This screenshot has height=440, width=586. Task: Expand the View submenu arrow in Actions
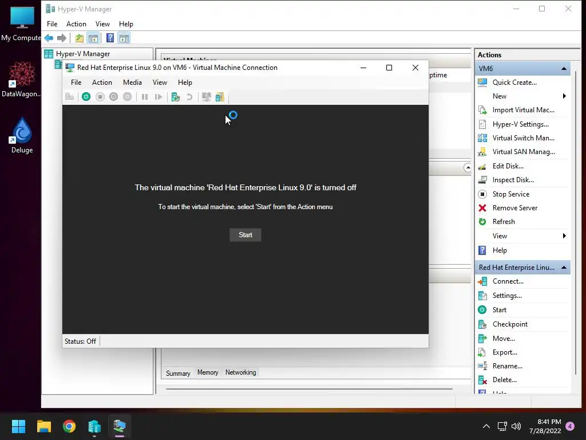564,235
